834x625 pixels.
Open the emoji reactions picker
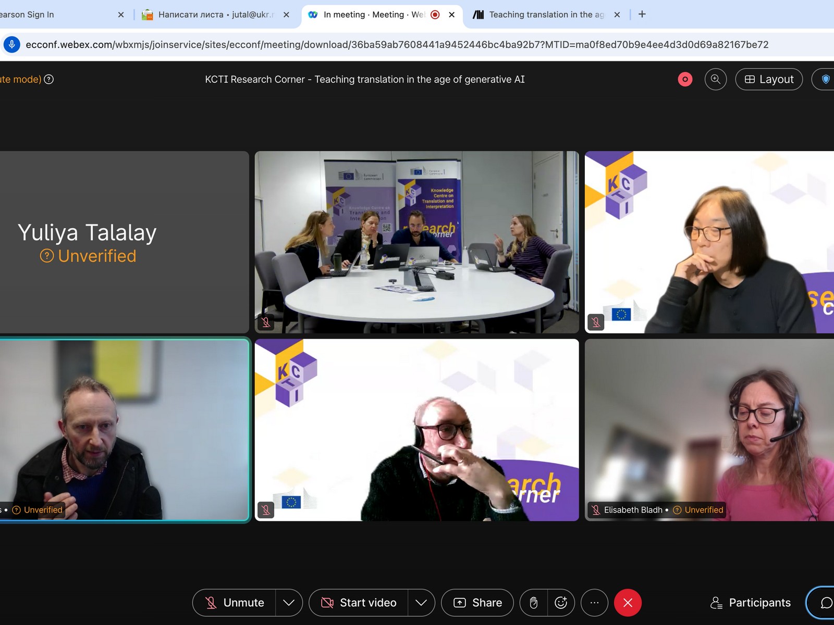pyautogui.click(x=561, y=603)
